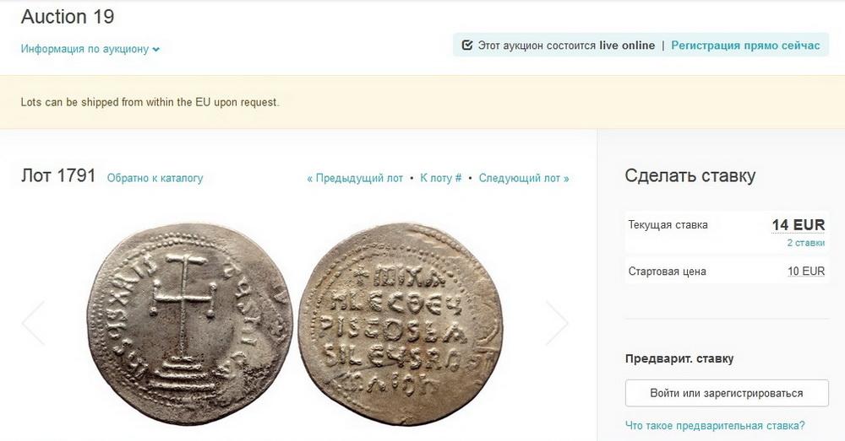Go back via Обратно к каталогу
Screen dimensions: 845x441
click(155, 178)
